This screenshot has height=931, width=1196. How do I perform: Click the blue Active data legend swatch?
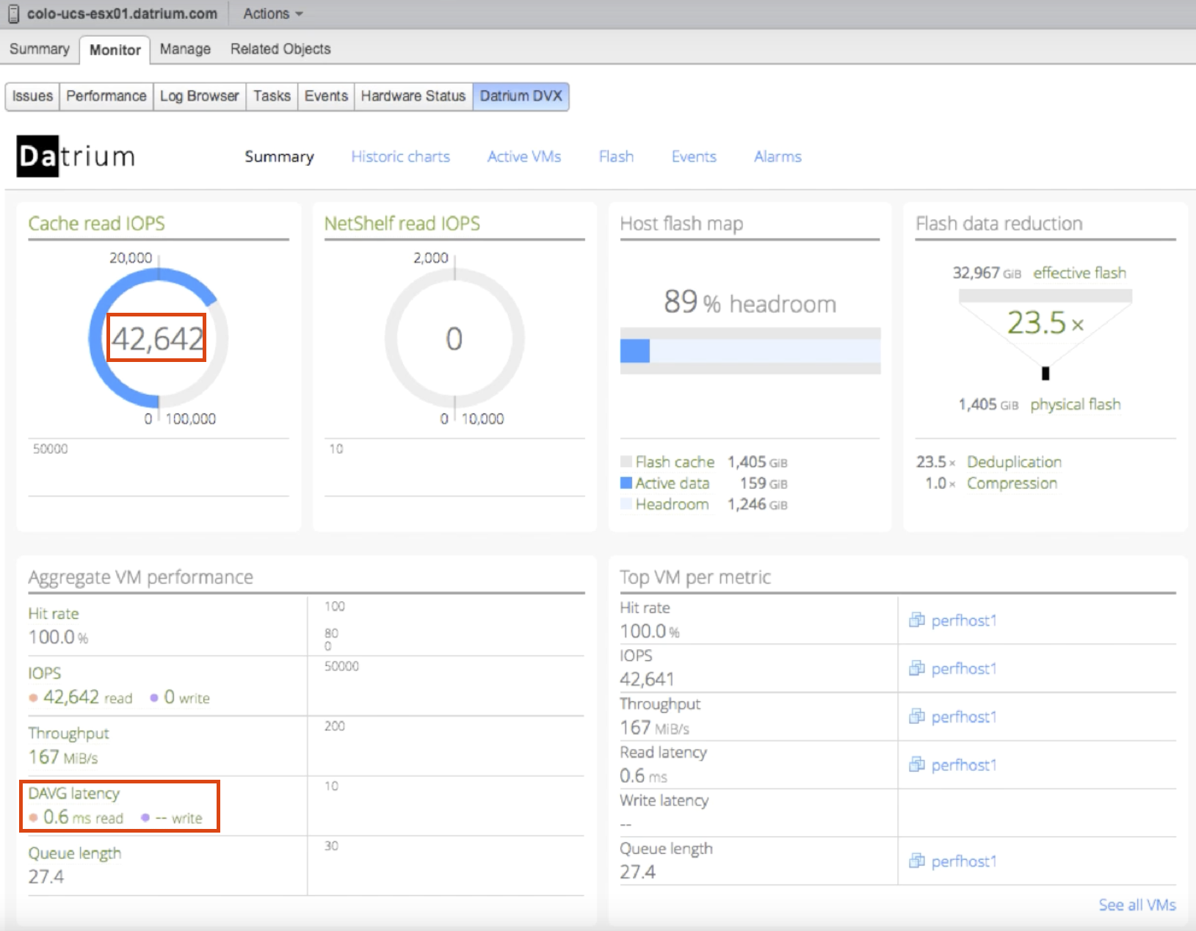626,483
